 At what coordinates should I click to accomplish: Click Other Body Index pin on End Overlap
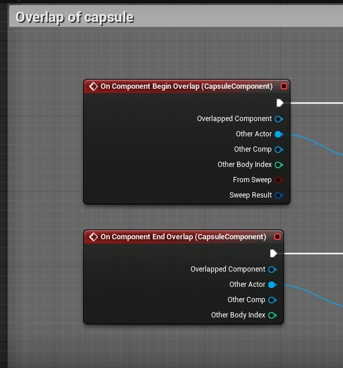[x=272, y=315]
